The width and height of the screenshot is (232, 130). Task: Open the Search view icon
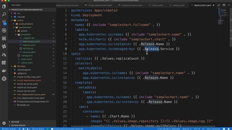[x=4, y=14]
